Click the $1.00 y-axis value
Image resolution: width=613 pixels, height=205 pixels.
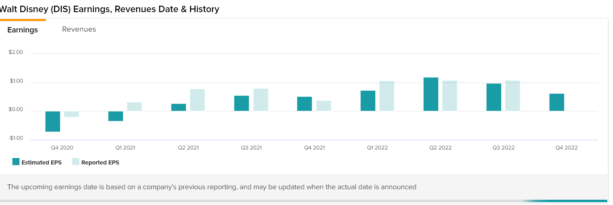click(16, 81)
